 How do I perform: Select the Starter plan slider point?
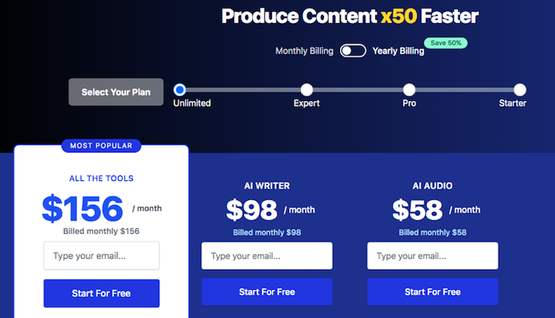coord(520,90)
